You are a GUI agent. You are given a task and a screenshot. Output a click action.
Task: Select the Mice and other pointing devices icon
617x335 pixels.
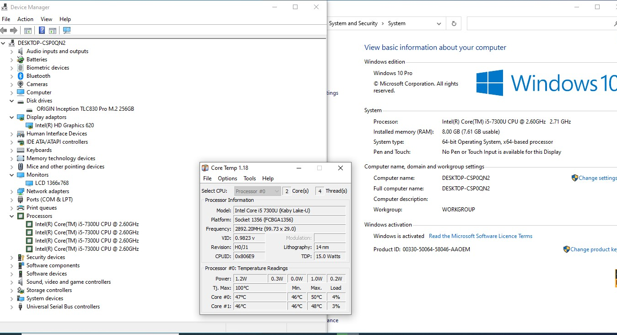click(21, 167)
